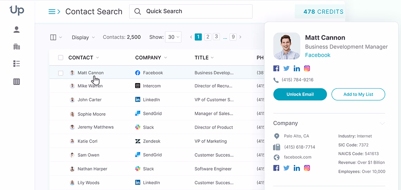Open company Facebook icon in Company section
401x190 pixels.
coord(276,168)
